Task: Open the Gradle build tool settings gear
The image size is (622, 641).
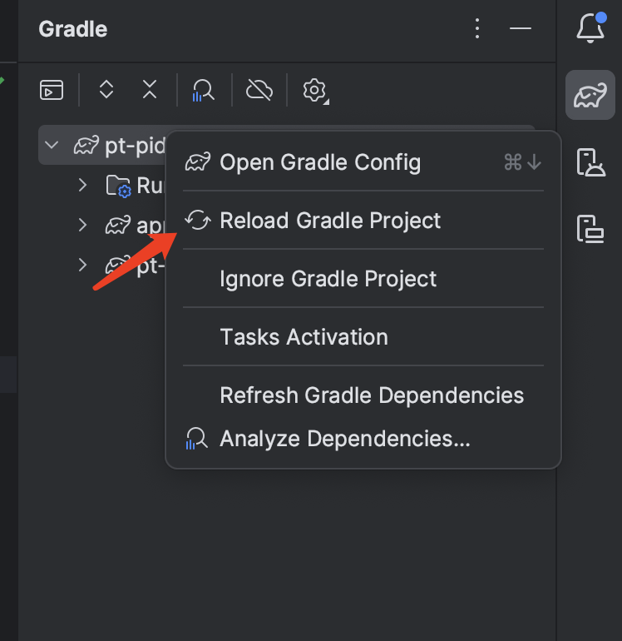Action: [x=314, y=90]
